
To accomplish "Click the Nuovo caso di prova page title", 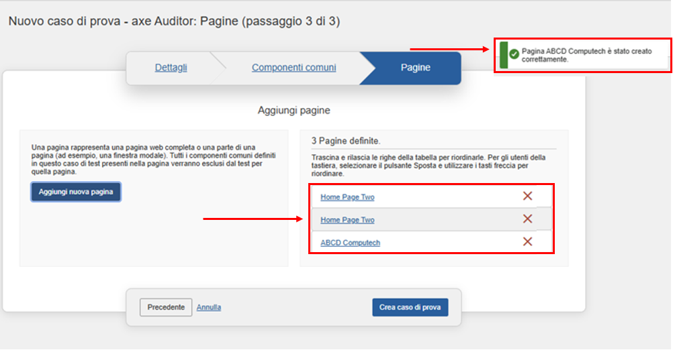I will [x=174, y=21].
